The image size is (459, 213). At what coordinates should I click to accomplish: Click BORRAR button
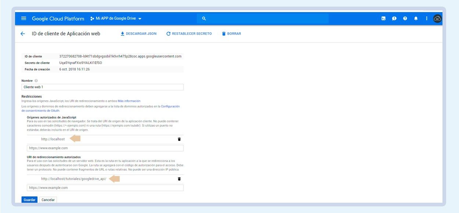[231, 33]
